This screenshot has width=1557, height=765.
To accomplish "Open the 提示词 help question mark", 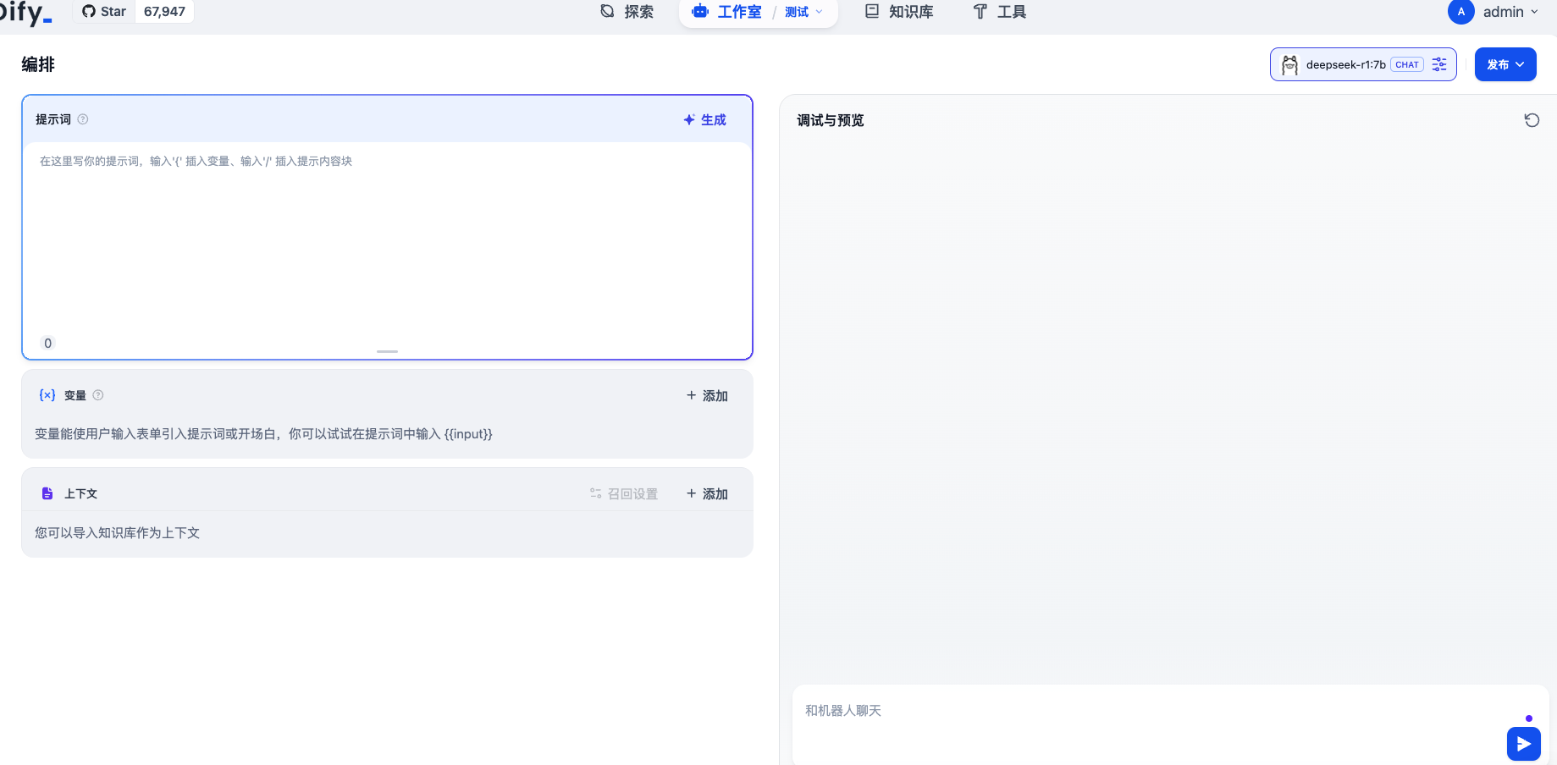I will [x=82, y=119].
